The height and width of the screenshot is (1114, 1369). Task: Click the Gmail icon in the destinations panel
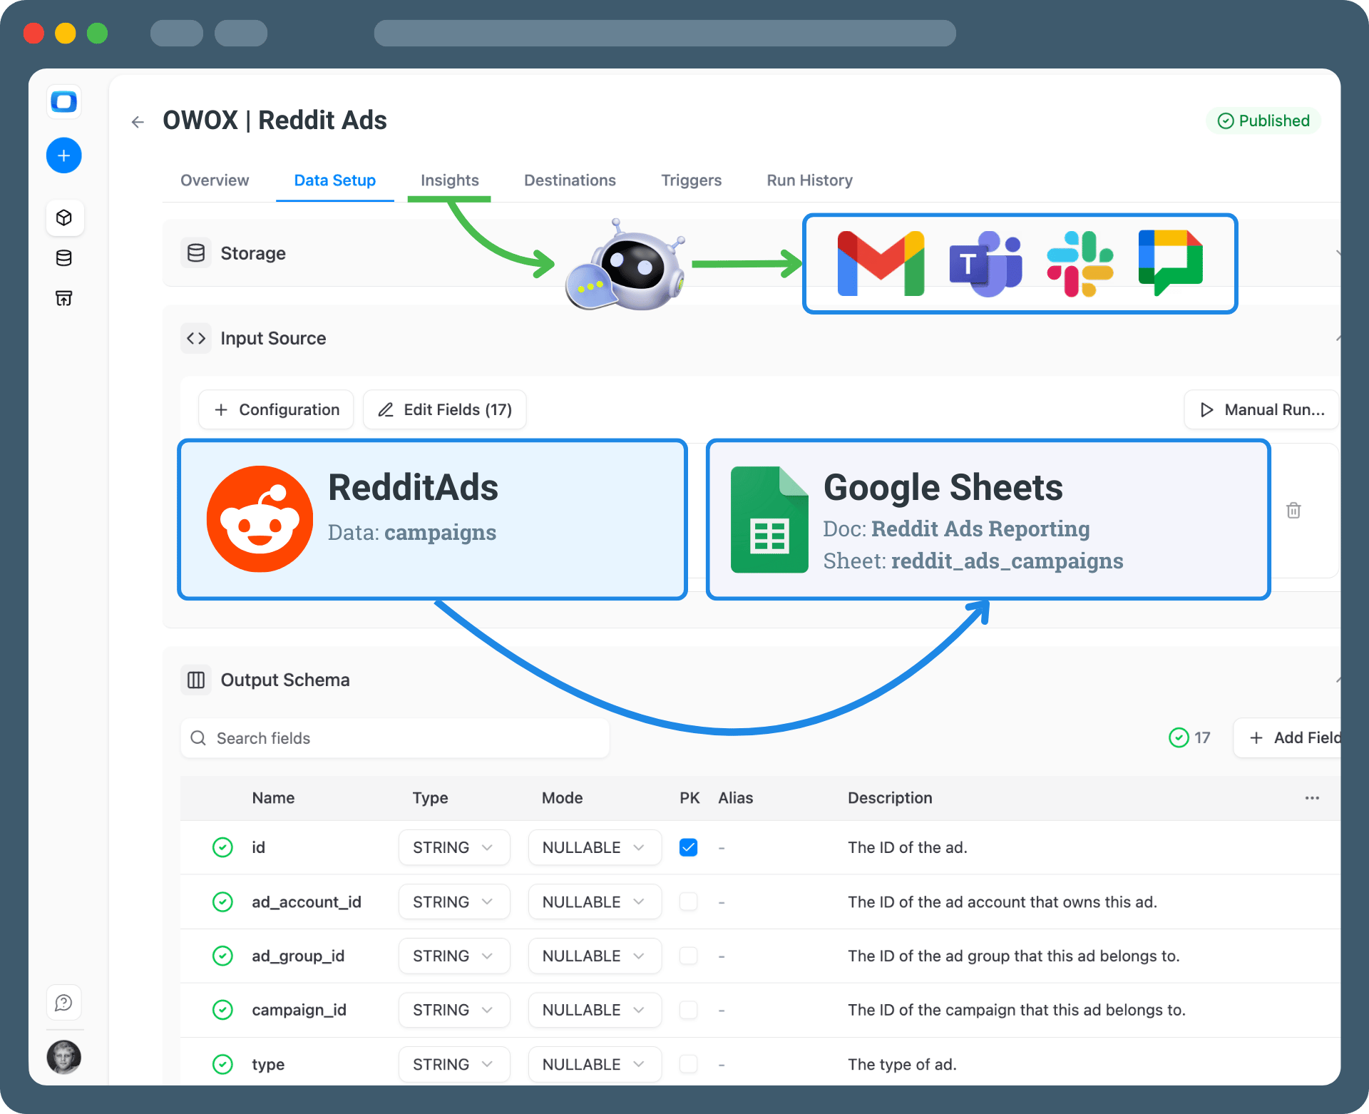click(x=881, y=263)
